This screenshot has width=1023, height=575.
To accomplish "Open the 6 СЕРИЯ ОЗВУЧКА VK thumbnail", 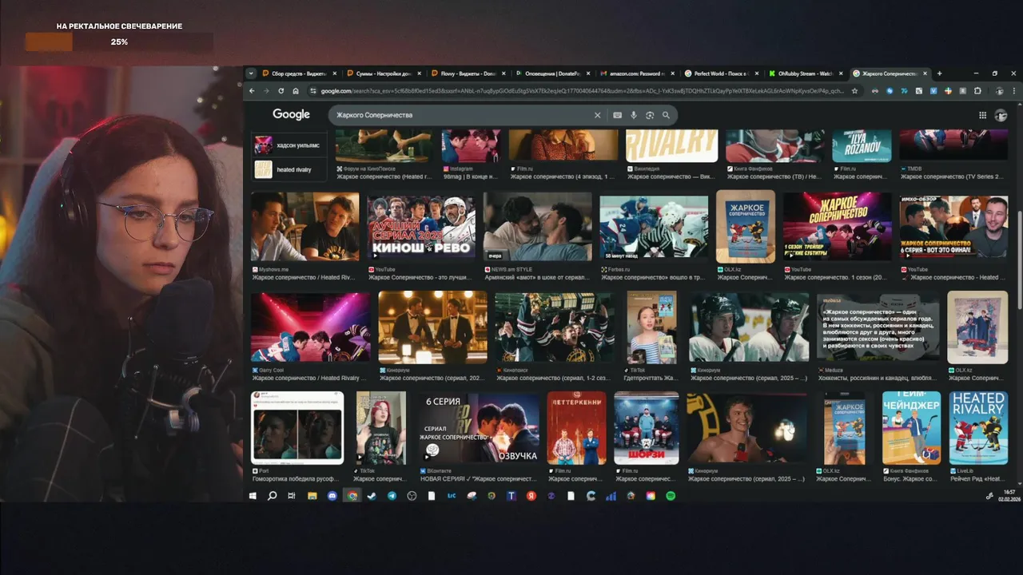I will (480, 428).
